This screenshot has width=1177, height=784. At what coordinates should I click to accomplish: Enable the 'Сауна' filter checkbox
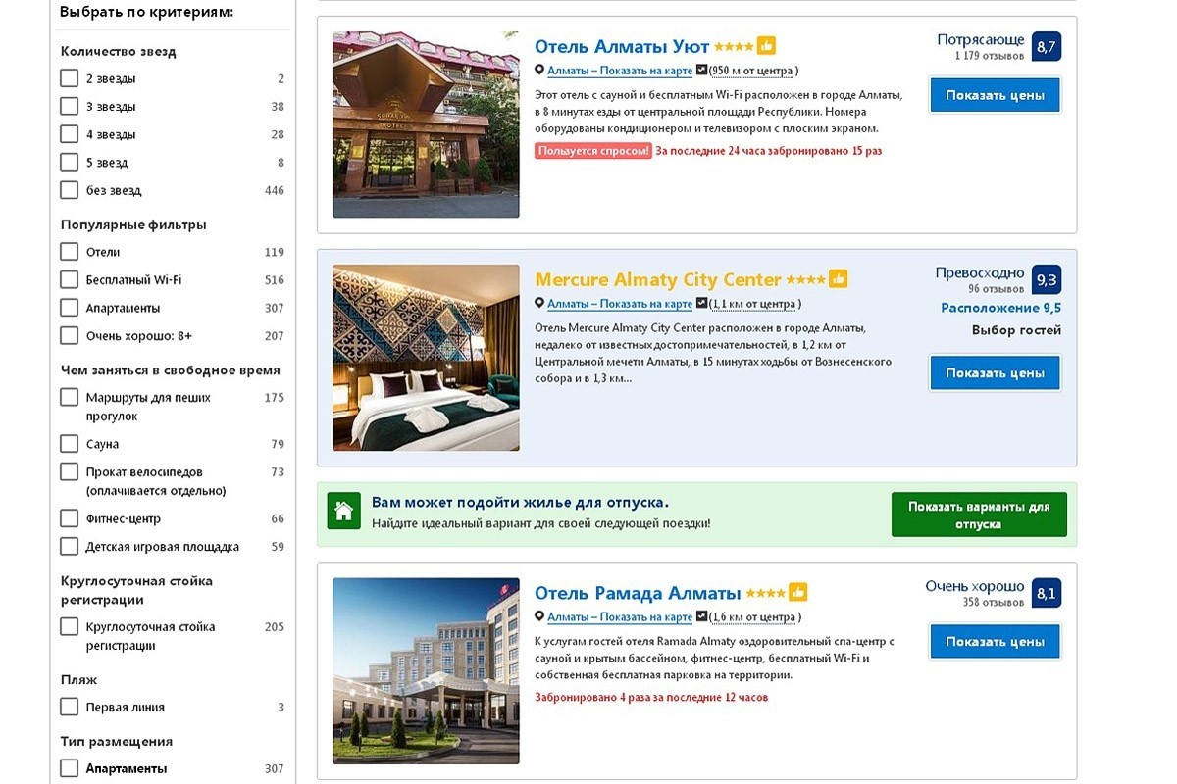[x=69, y=444]
